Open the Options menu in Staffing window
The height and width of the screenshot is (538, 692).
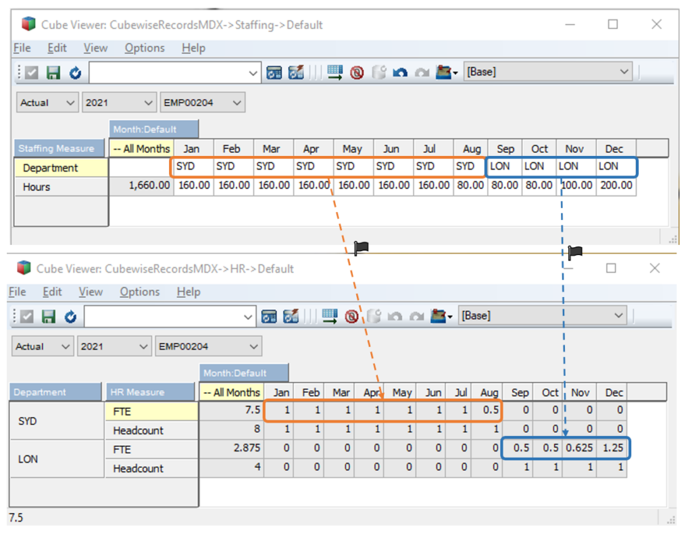(x=144, y=48)
